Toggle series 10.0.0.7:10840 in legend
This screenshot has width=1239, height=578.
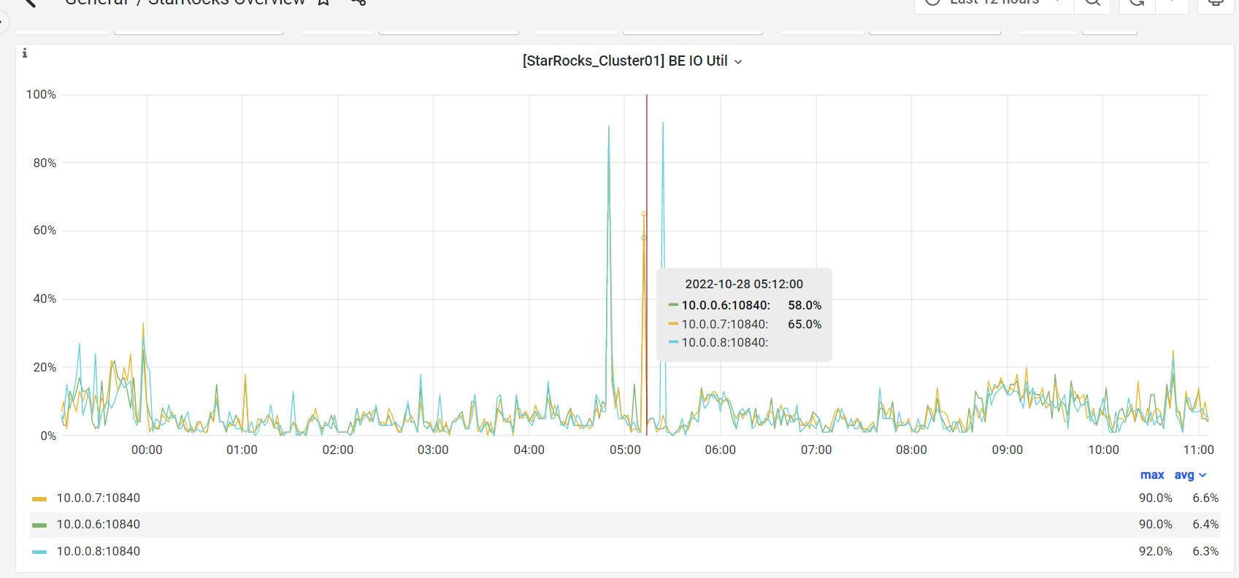click(x=99, y=498)
